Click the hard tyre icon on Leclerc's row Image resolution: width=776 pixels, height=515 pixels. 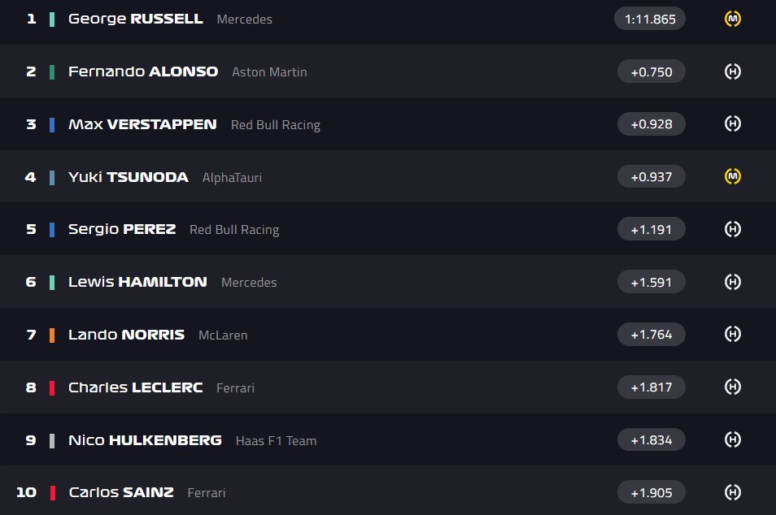[x=732, y=387]
